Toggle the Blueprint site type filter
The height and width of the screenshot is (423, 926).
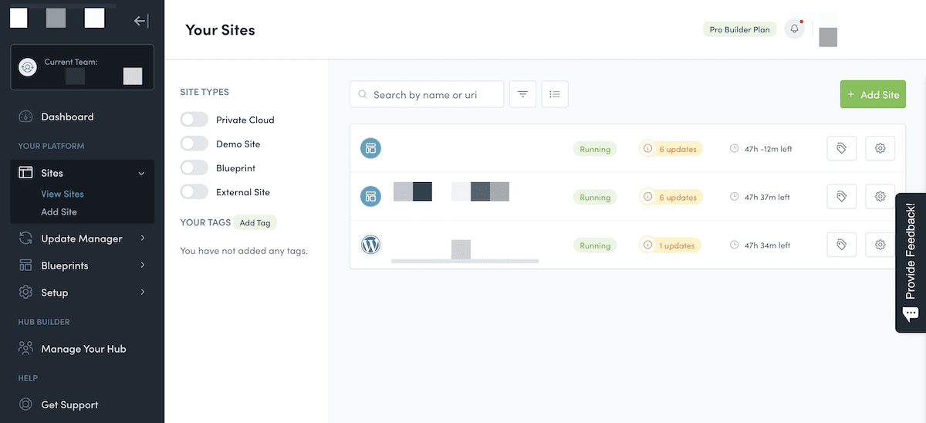[x=194, y=168]
